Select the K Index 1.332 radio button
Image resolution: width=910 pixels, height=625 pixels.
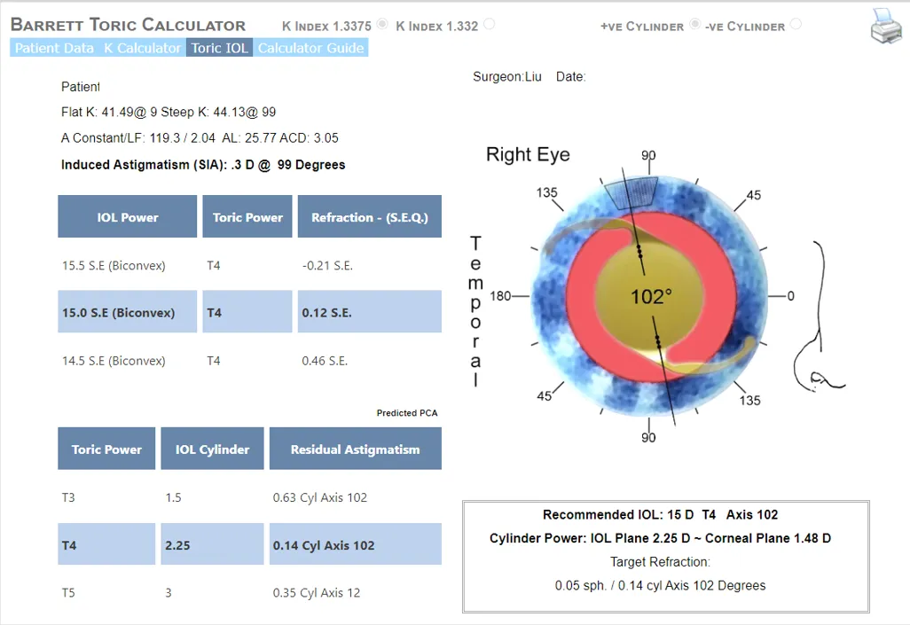[x=490, y=24]
